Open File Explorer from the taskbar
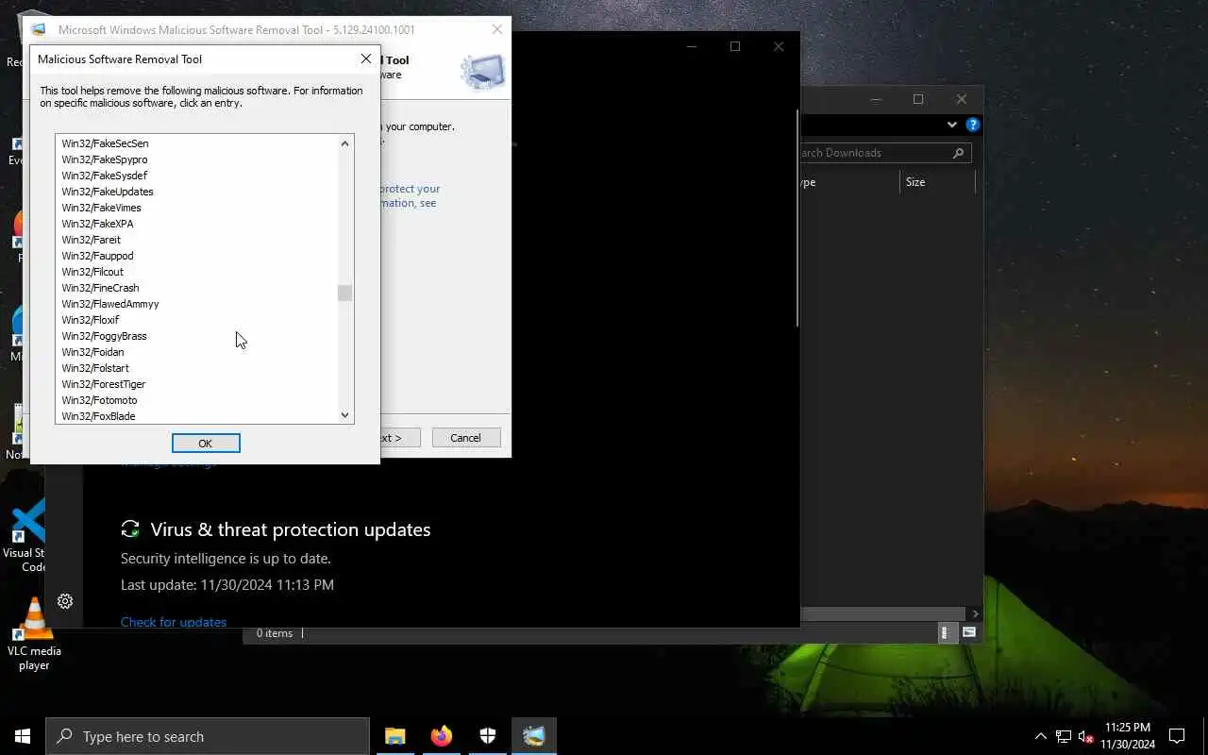This screenshot has width=1208, height=755. click(x=395, y=736)
